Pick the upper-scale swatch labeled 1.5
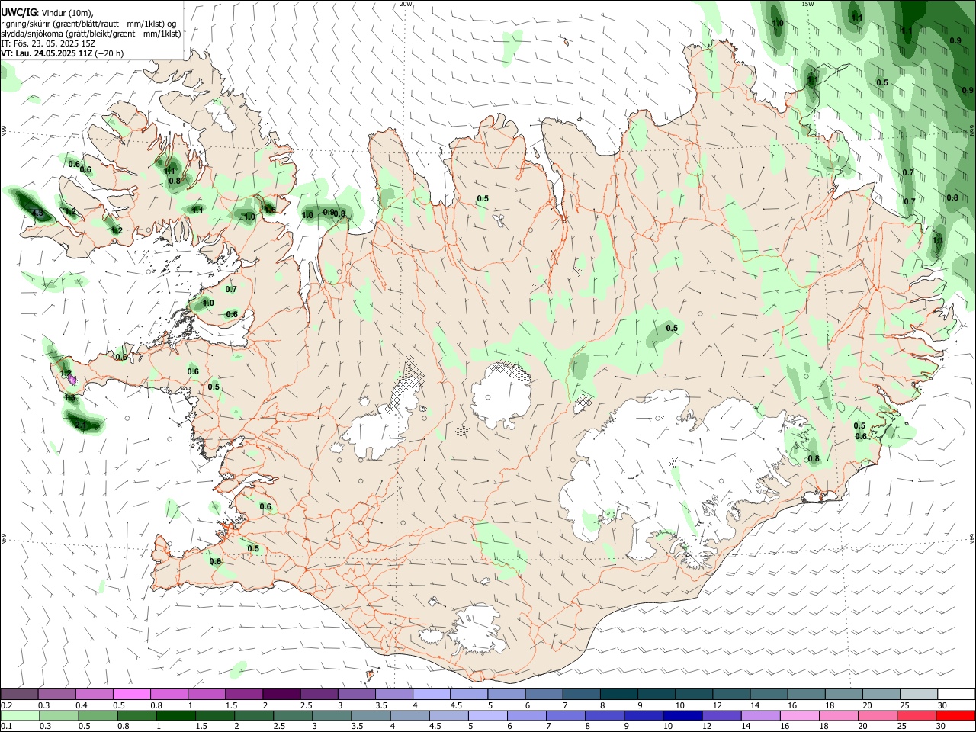 tap(244, 694)
